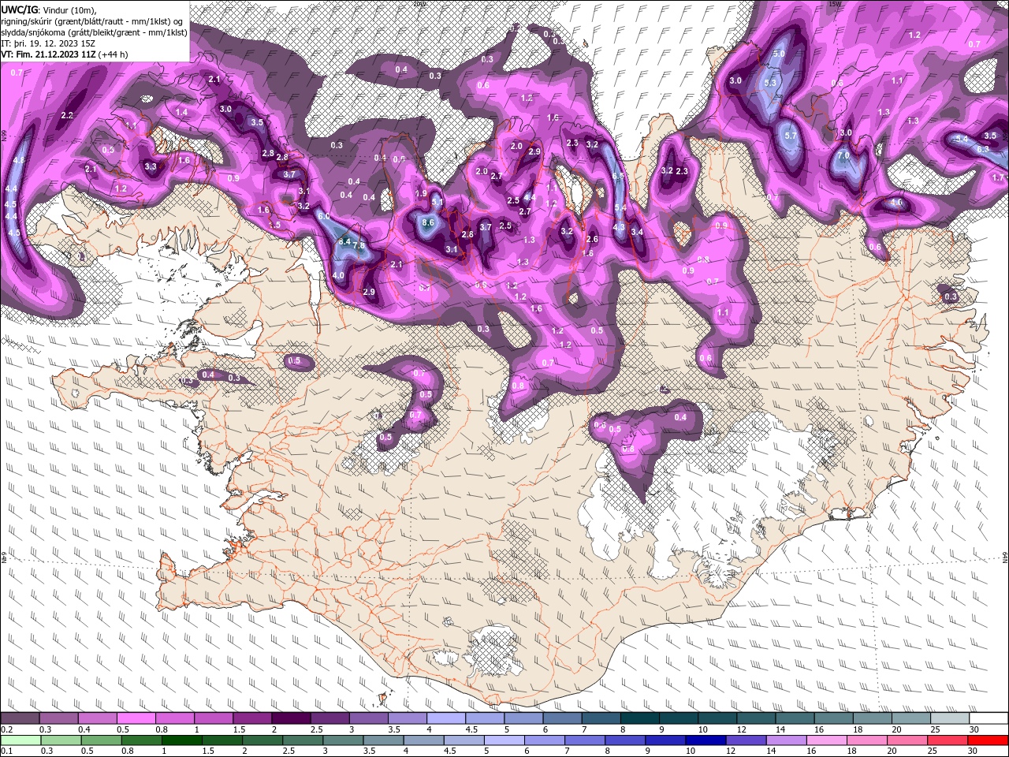
Task: Click the 'slydda/snjókoma' legend description line
Action: click(x=94, y=32)
